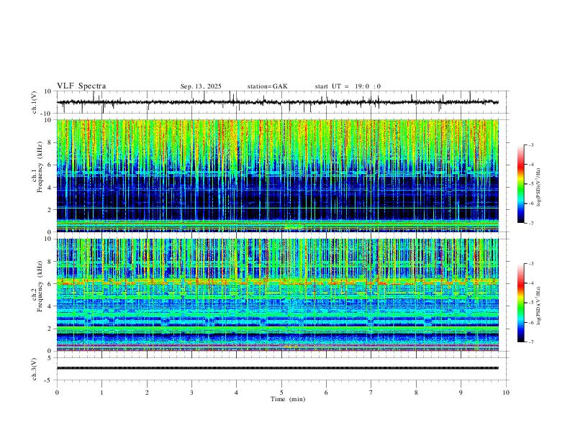This screenshot has width=570, height=440.
Task: Click the time axis tick label '7'
Action: click(371, 393)
